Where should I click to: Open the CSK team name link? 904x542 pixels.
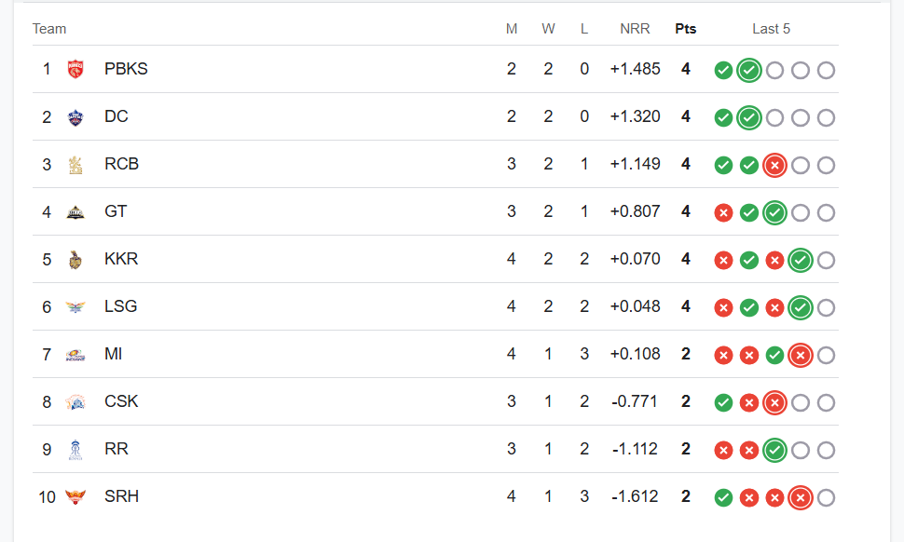pos(121,401)
